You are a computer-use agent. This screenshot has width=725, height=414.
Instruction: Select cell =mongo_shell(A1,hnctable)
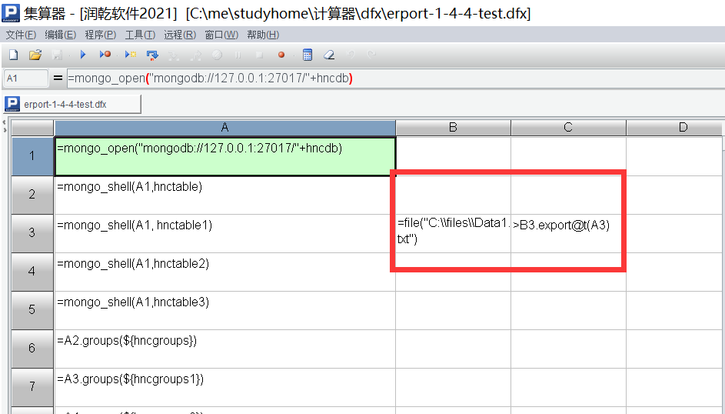click(224, 195)
